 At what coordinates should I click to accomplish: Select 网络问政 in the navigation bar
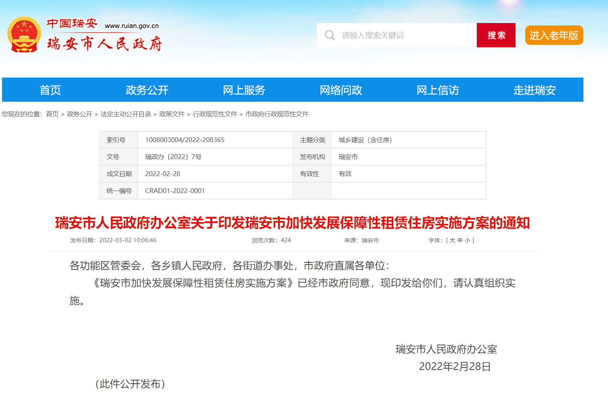click(x=341, y=90)
